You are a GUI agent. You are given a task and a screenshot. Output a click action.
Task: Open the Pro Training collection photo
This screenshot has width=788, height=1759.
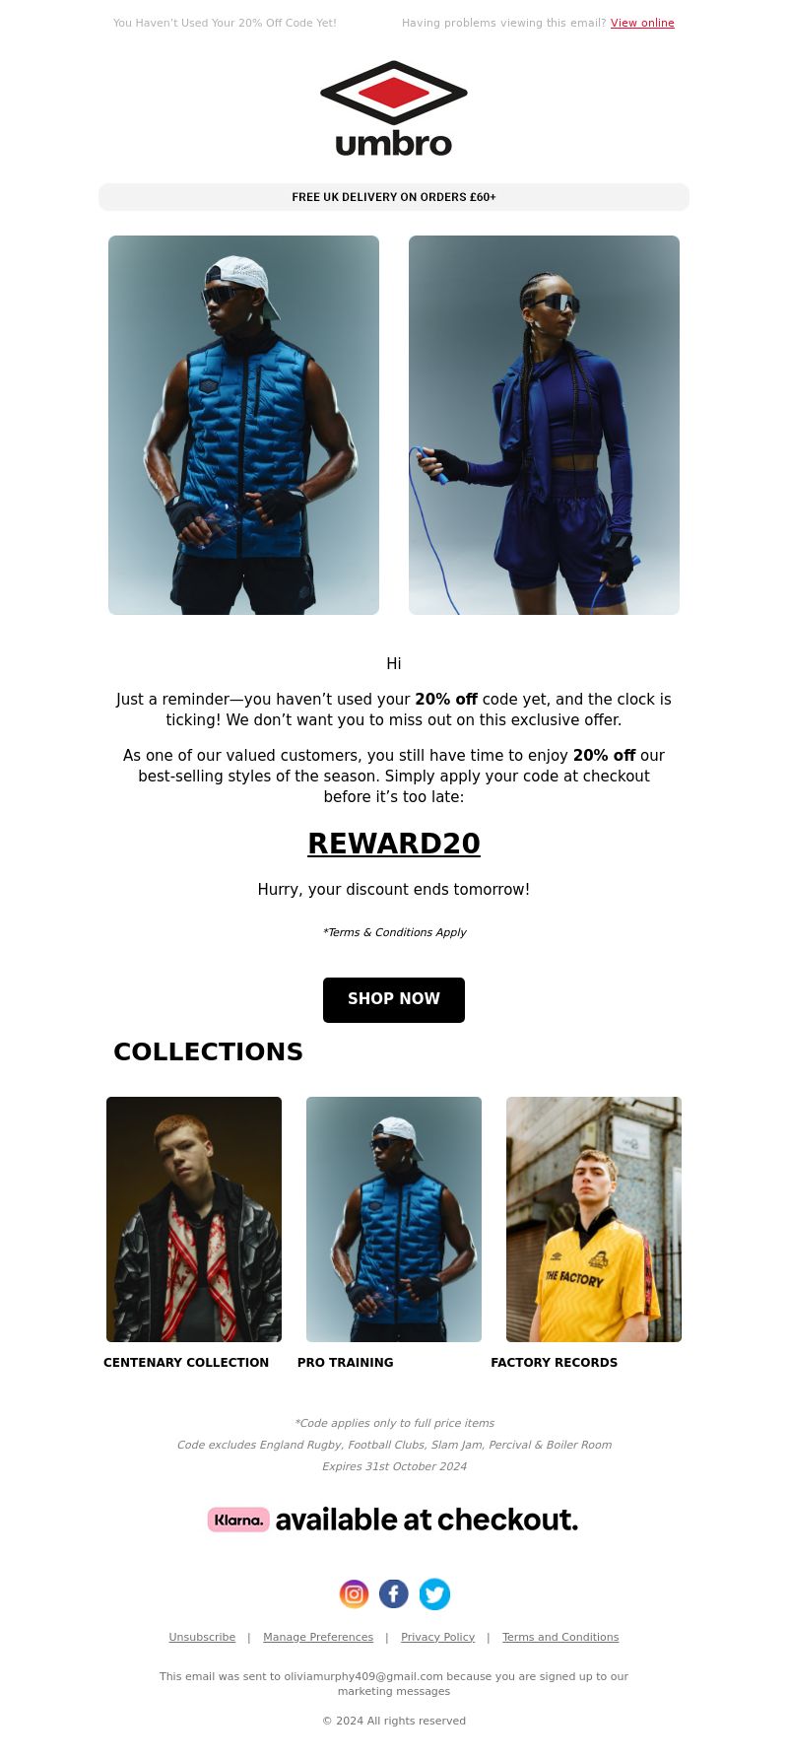394,1219
